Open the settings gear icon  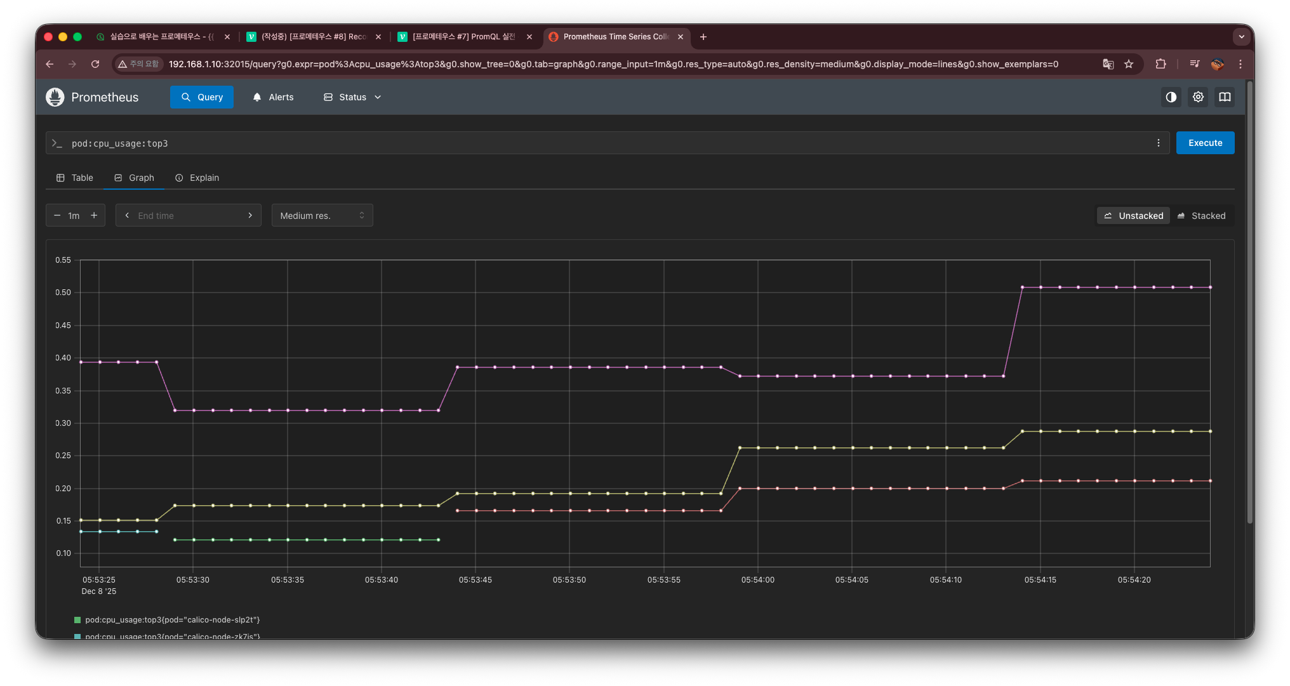pos(1198,97)
